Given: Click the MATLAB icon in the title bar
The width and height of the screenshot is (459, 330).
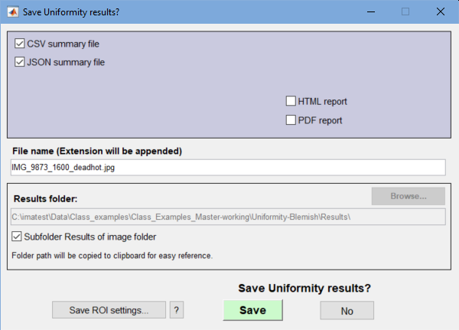Looking at the screenshot, I should point(12,12).
